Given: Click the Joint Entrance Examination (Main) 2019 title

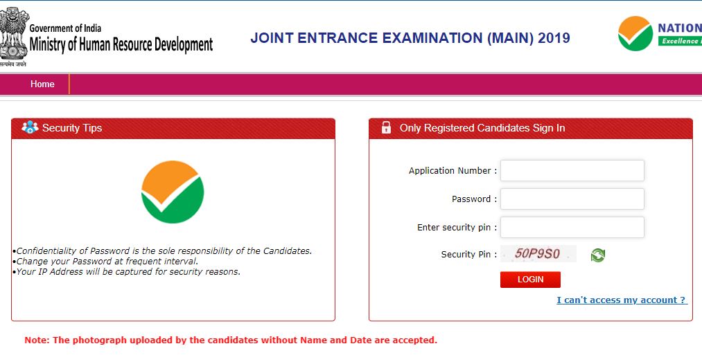Looking at the screenshot, I should [410, 38].
